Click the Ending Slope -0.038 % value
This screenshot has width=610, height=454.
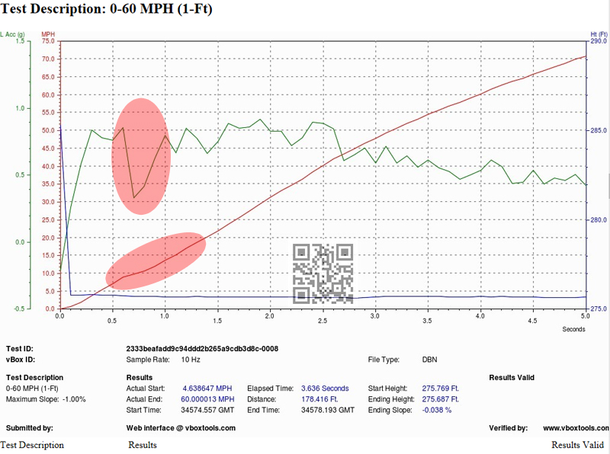pyautogui.click(x=435, y=410)
